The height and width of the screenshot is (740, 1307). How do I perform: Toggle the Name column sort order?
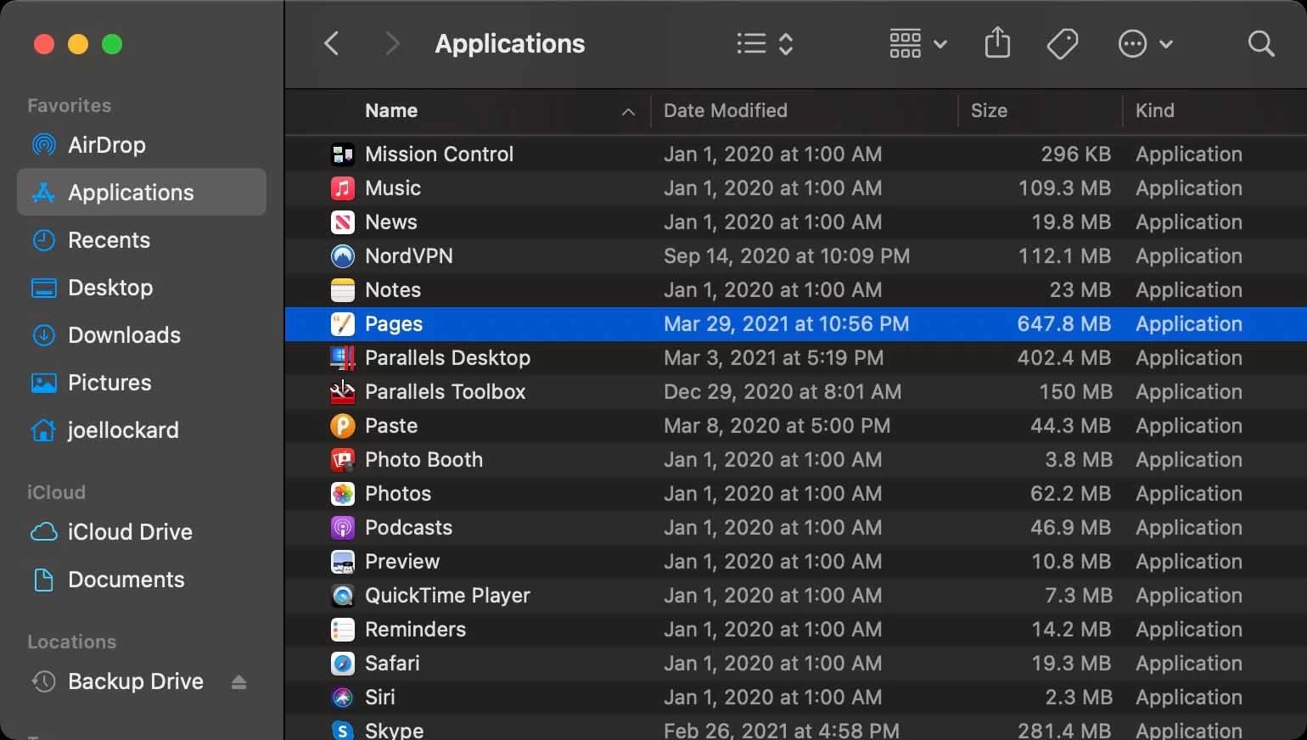tap(390, 110)
